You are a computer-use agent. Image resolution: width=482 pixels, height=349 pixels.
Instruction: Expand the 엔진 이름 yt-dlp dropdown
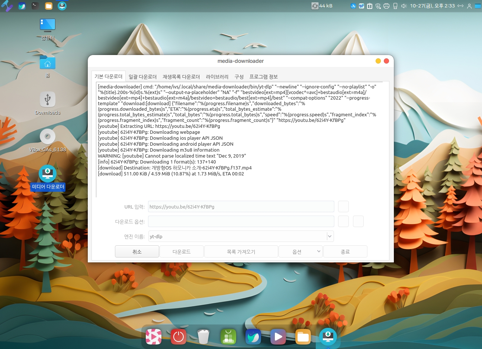click(330, 236)
